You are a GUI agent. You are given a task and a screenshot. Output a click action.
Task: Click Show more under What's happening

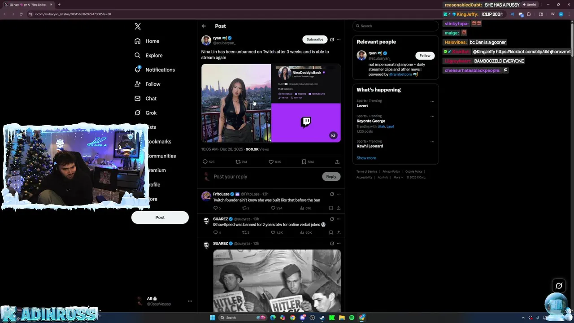point(366,158)
